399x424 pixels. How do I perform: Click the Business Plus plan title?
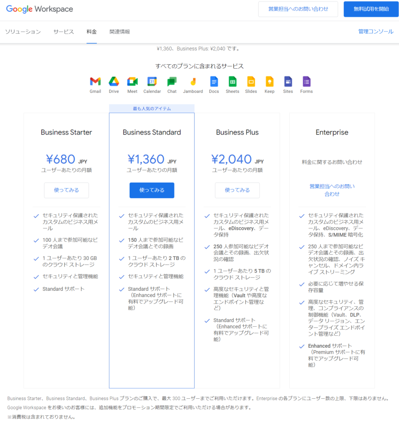tap(237, 132)
